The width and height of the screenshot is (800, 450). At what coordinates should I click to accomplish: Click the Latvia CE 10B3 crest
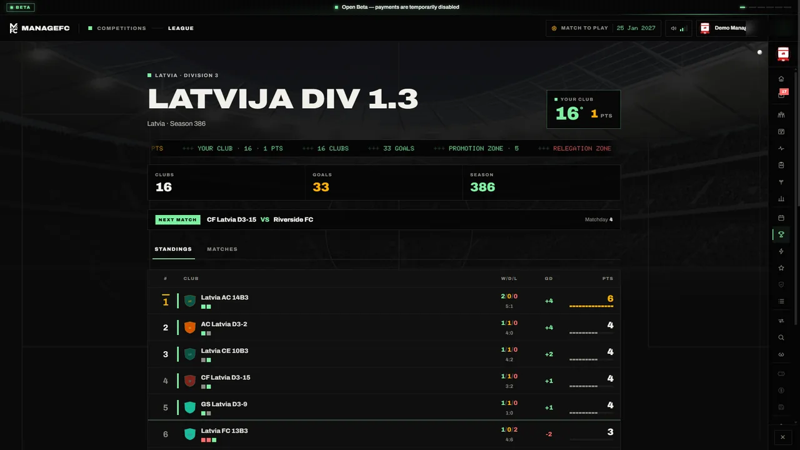point(190,354)
